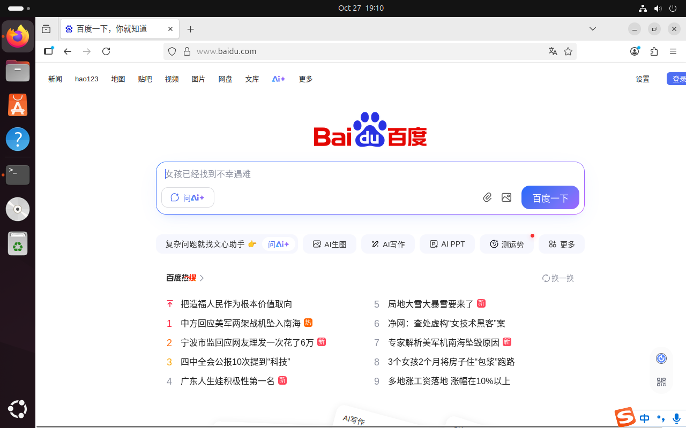The image size is (686, 428).
Task: Click the 百度一下 search button
Action: point(550,197)
